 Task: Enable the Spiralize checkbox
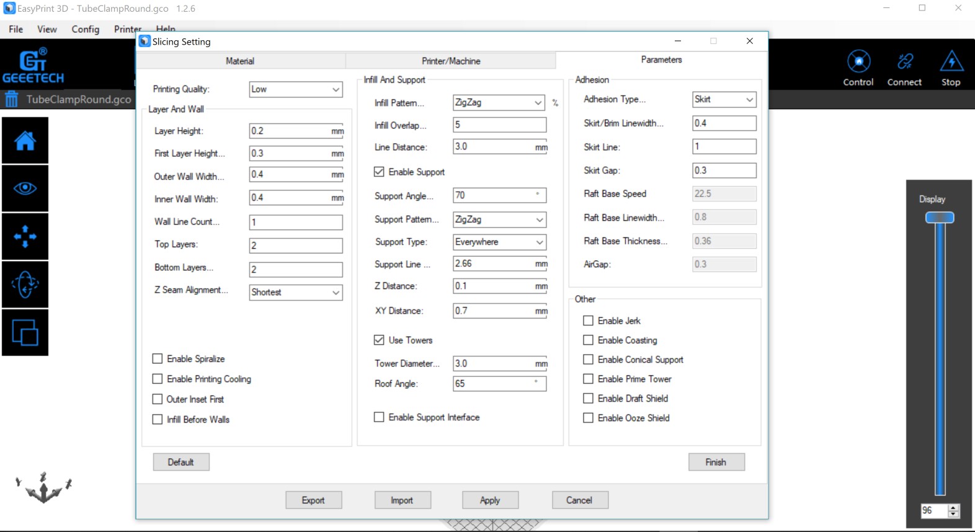pos(158,359)
